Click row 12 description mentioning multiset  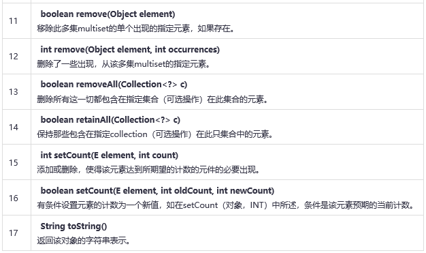coord(124,64)
